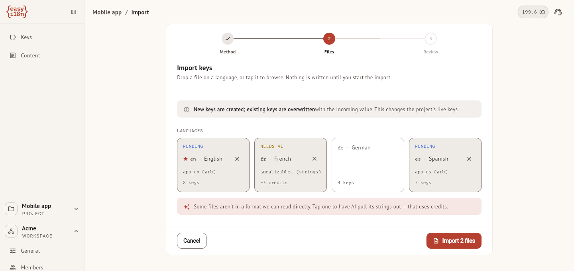
Task: Expand the Mobile app project chevron
Action: click(x=76, y=209)
